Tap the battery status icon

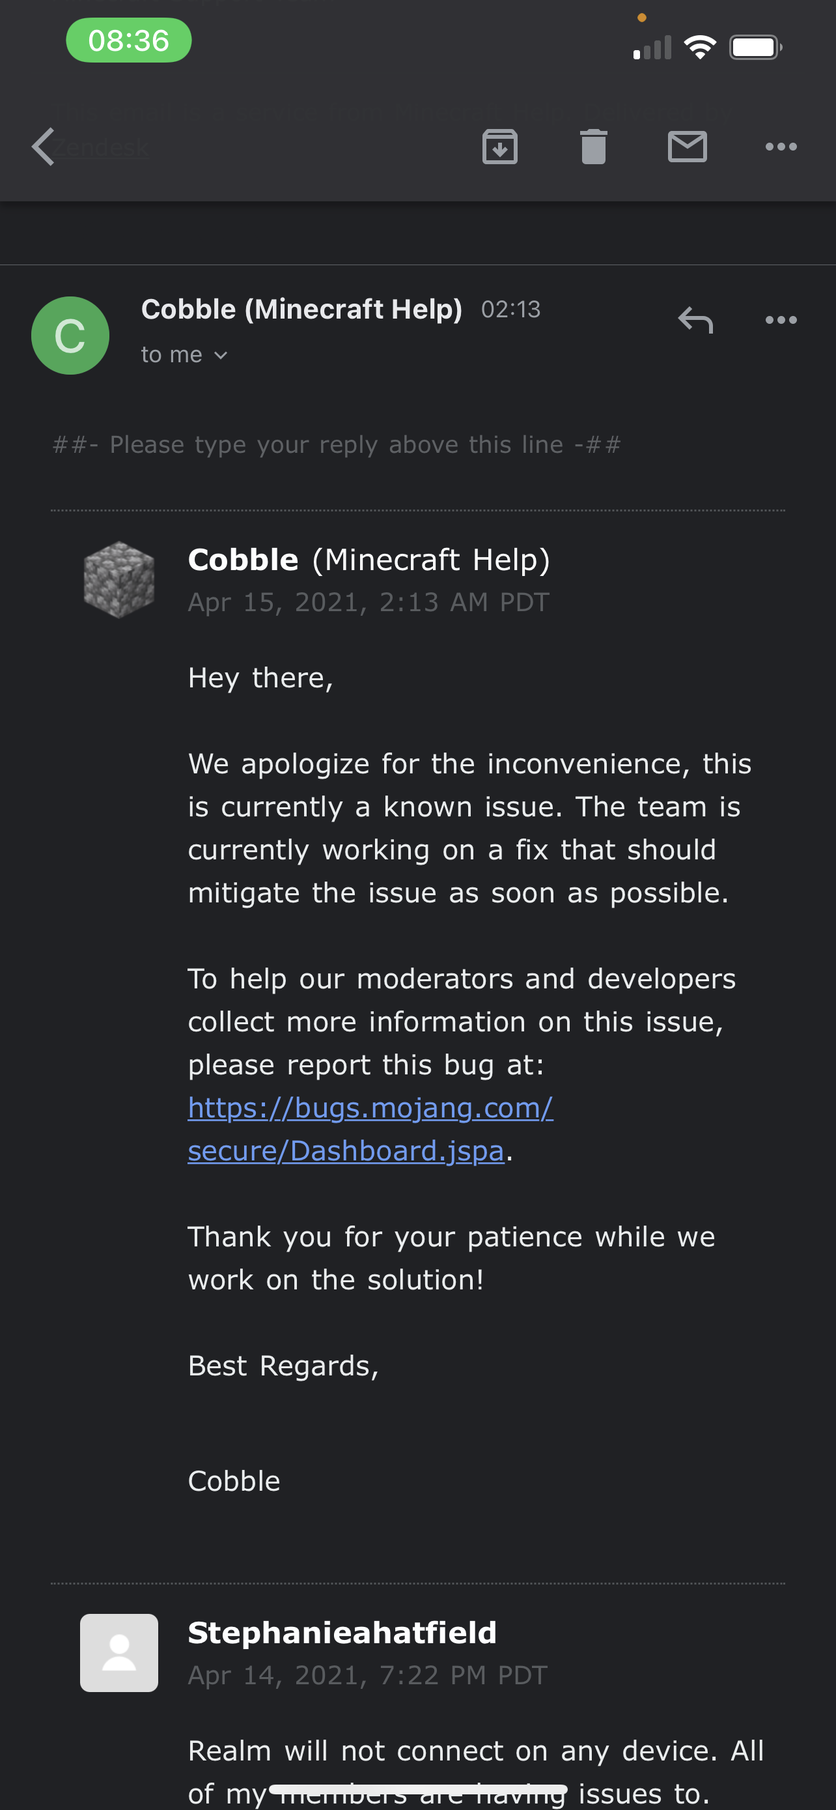click(x=755, y=48)
